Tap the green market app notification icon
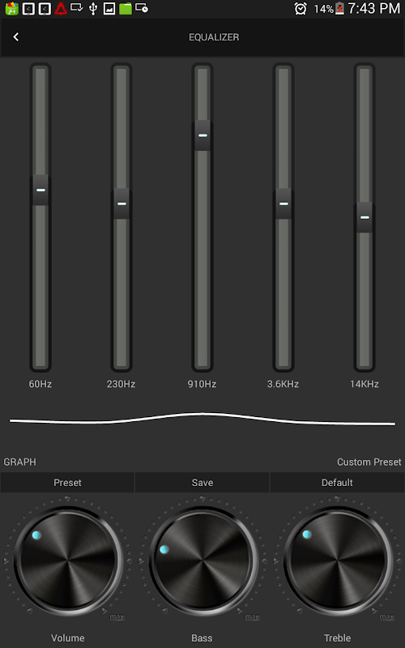 coord(12,8)
